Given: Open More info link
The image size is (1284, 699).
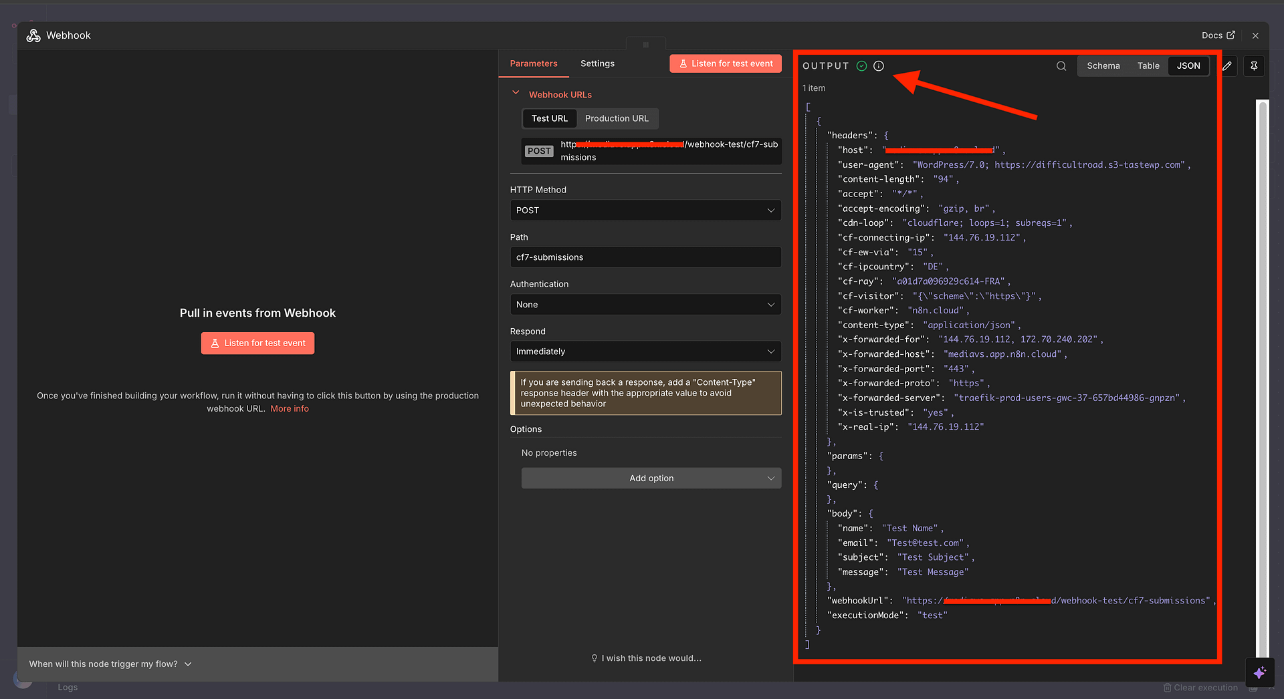Looking at the screenshot, I should 290,408.
